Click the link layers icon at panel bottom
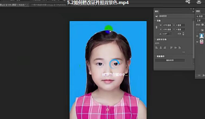The image size is (205, 119). click(x=199, y=75)
